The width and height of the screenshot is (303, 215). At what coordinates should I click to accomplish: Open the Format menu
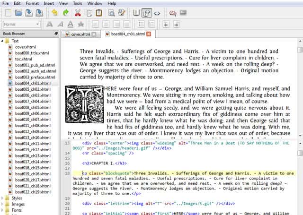pos(32,3)
